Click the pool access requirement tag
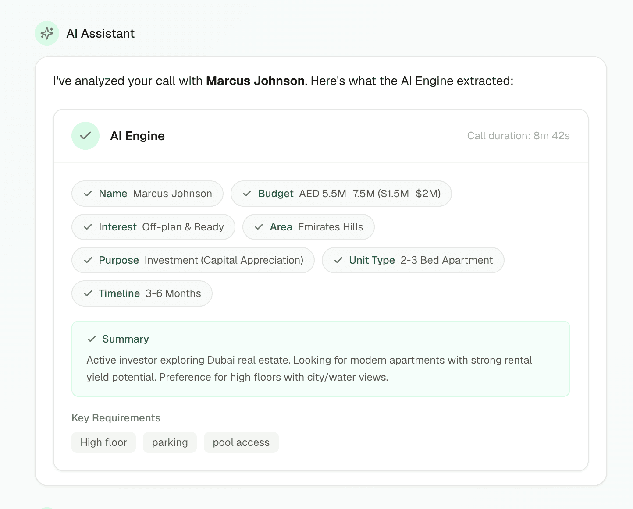 point(241,442)
